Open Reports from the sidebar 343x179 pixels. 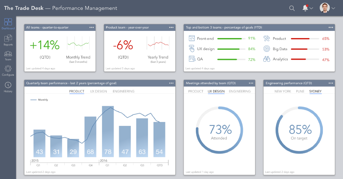[x=8, y=38]
